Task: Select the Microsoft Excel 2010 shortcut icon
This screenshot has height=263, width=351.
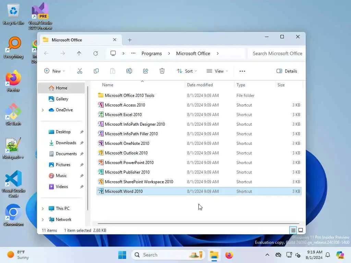Action: [101, 114]
